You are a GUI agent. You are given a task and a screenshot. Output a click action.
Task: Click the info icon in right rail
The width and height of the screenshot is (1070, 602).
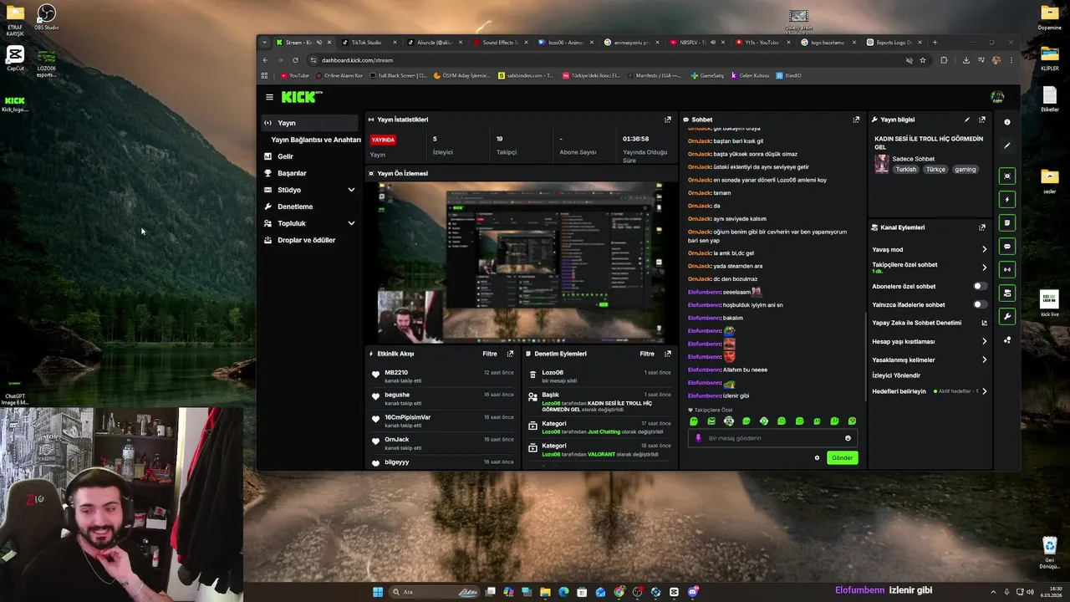click(1007, 122)
